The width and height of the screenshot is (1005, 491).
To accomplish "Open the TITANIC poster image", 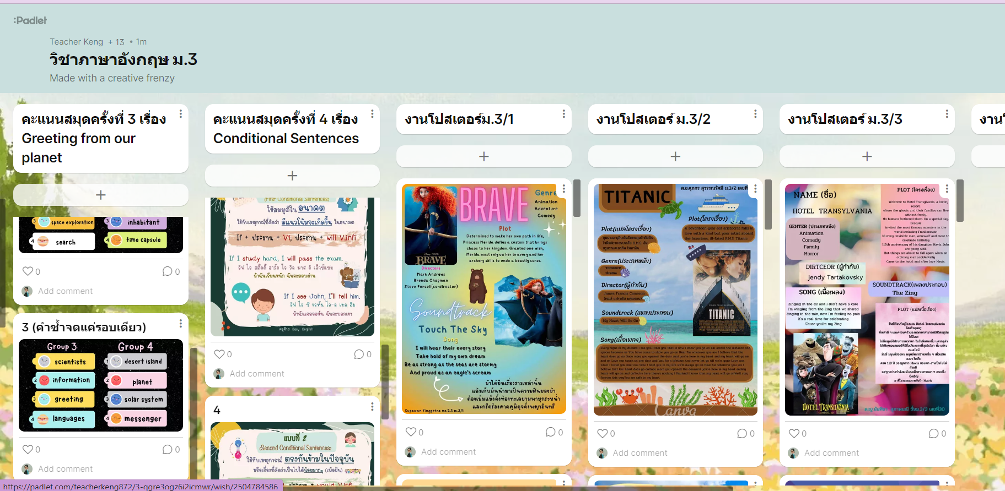I will coord(675,299).
